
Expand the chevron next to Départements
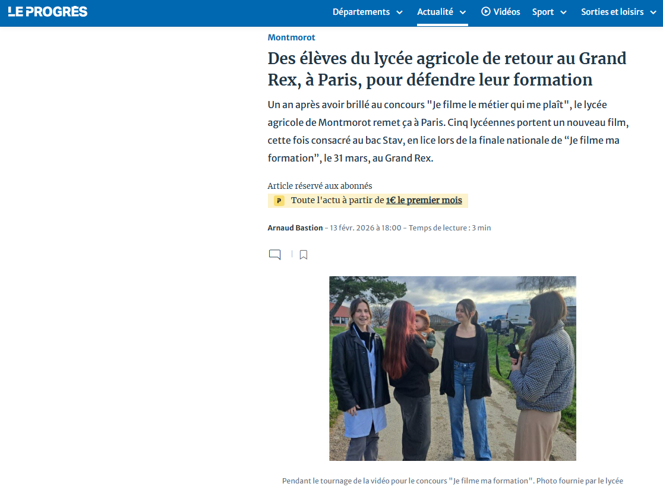click(399, 12)
